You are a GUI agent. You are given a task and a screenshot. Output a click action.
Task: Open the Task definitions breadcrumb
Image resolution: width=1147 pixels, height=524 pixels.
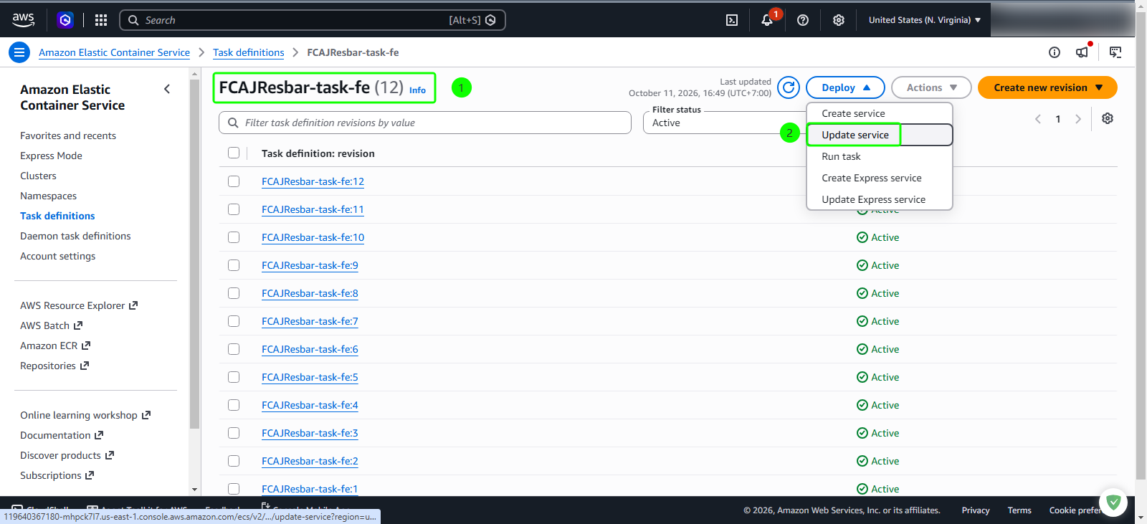pos(248,52)
